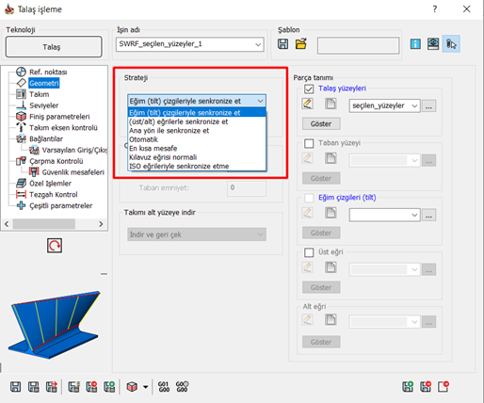The image size is (484, 403).
Task: Click Göster button under Talaş yüzeyleri
Action: (x=321, y=123)
